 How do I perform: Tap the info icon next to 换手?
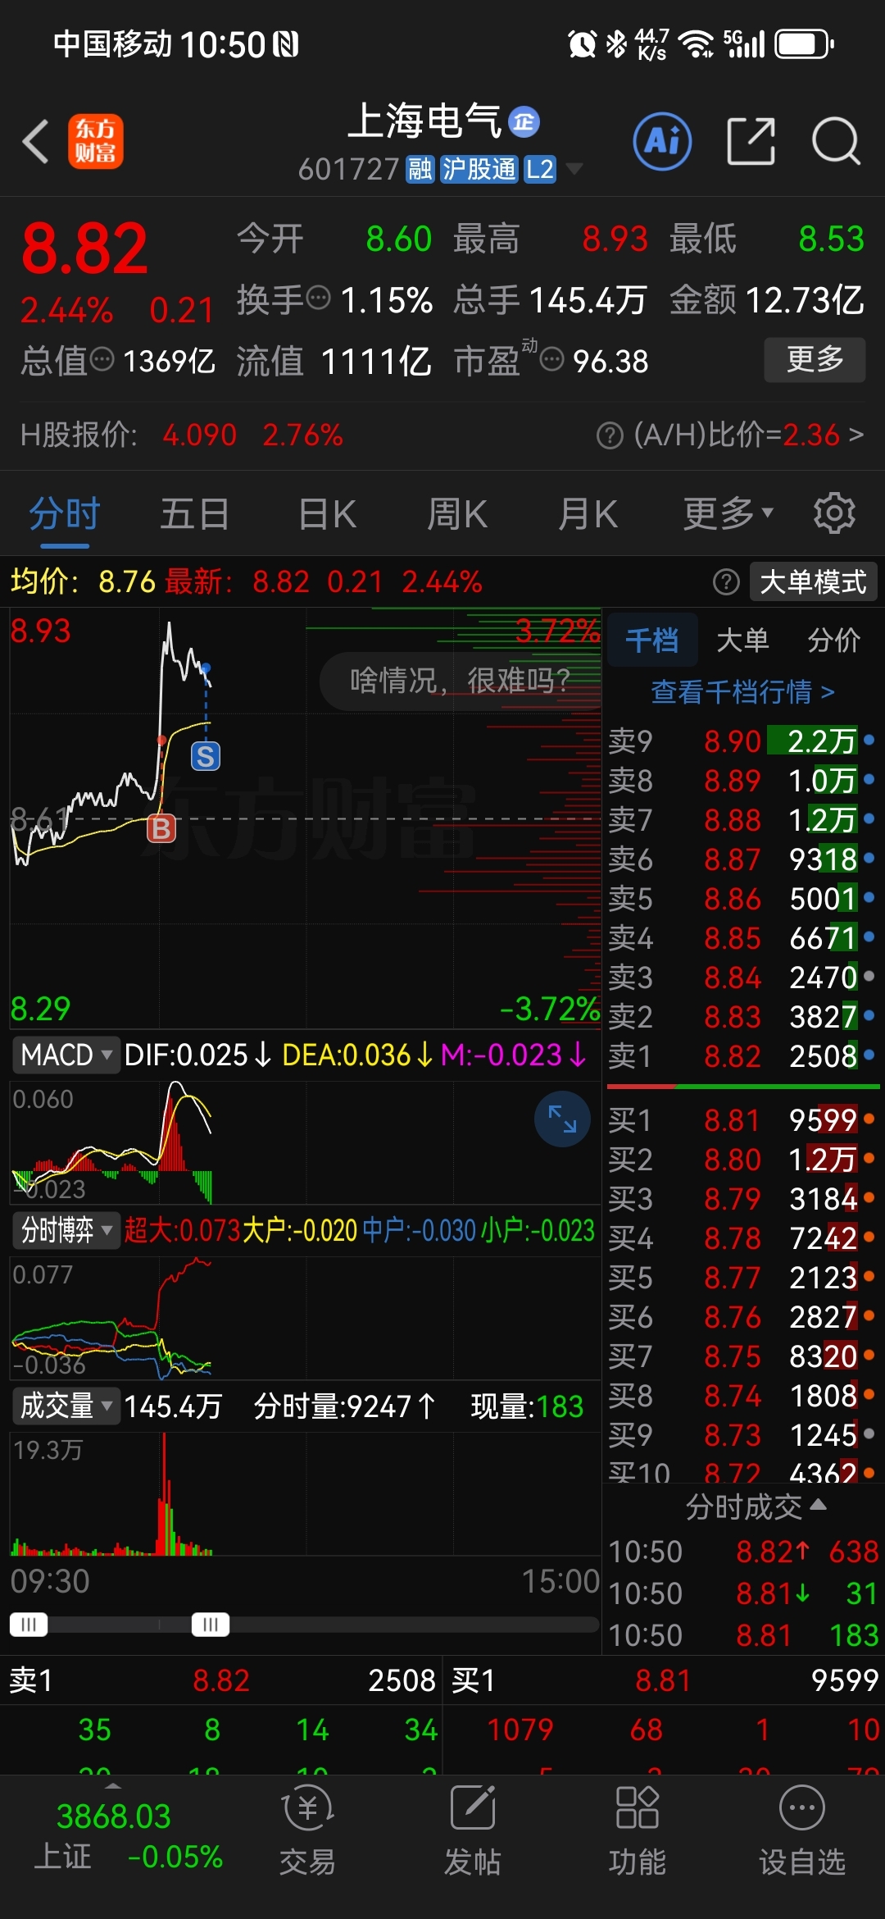click(318, 298)
